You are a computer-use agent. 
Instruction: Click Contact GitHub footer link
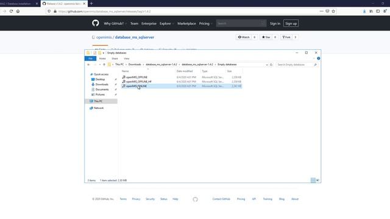tap(221, 199)
